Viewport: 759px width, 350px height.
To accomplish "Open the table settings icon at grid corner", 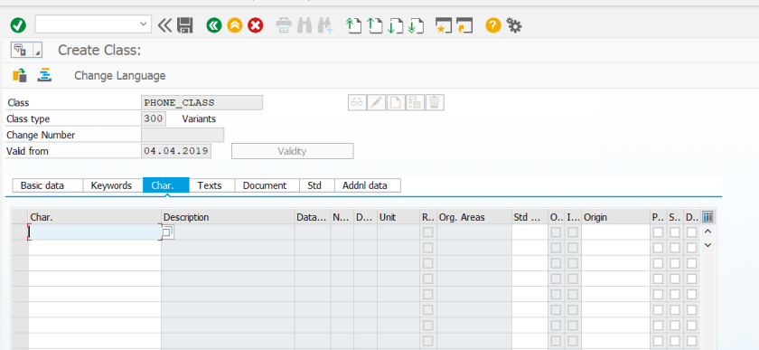I will coord(707,217).
